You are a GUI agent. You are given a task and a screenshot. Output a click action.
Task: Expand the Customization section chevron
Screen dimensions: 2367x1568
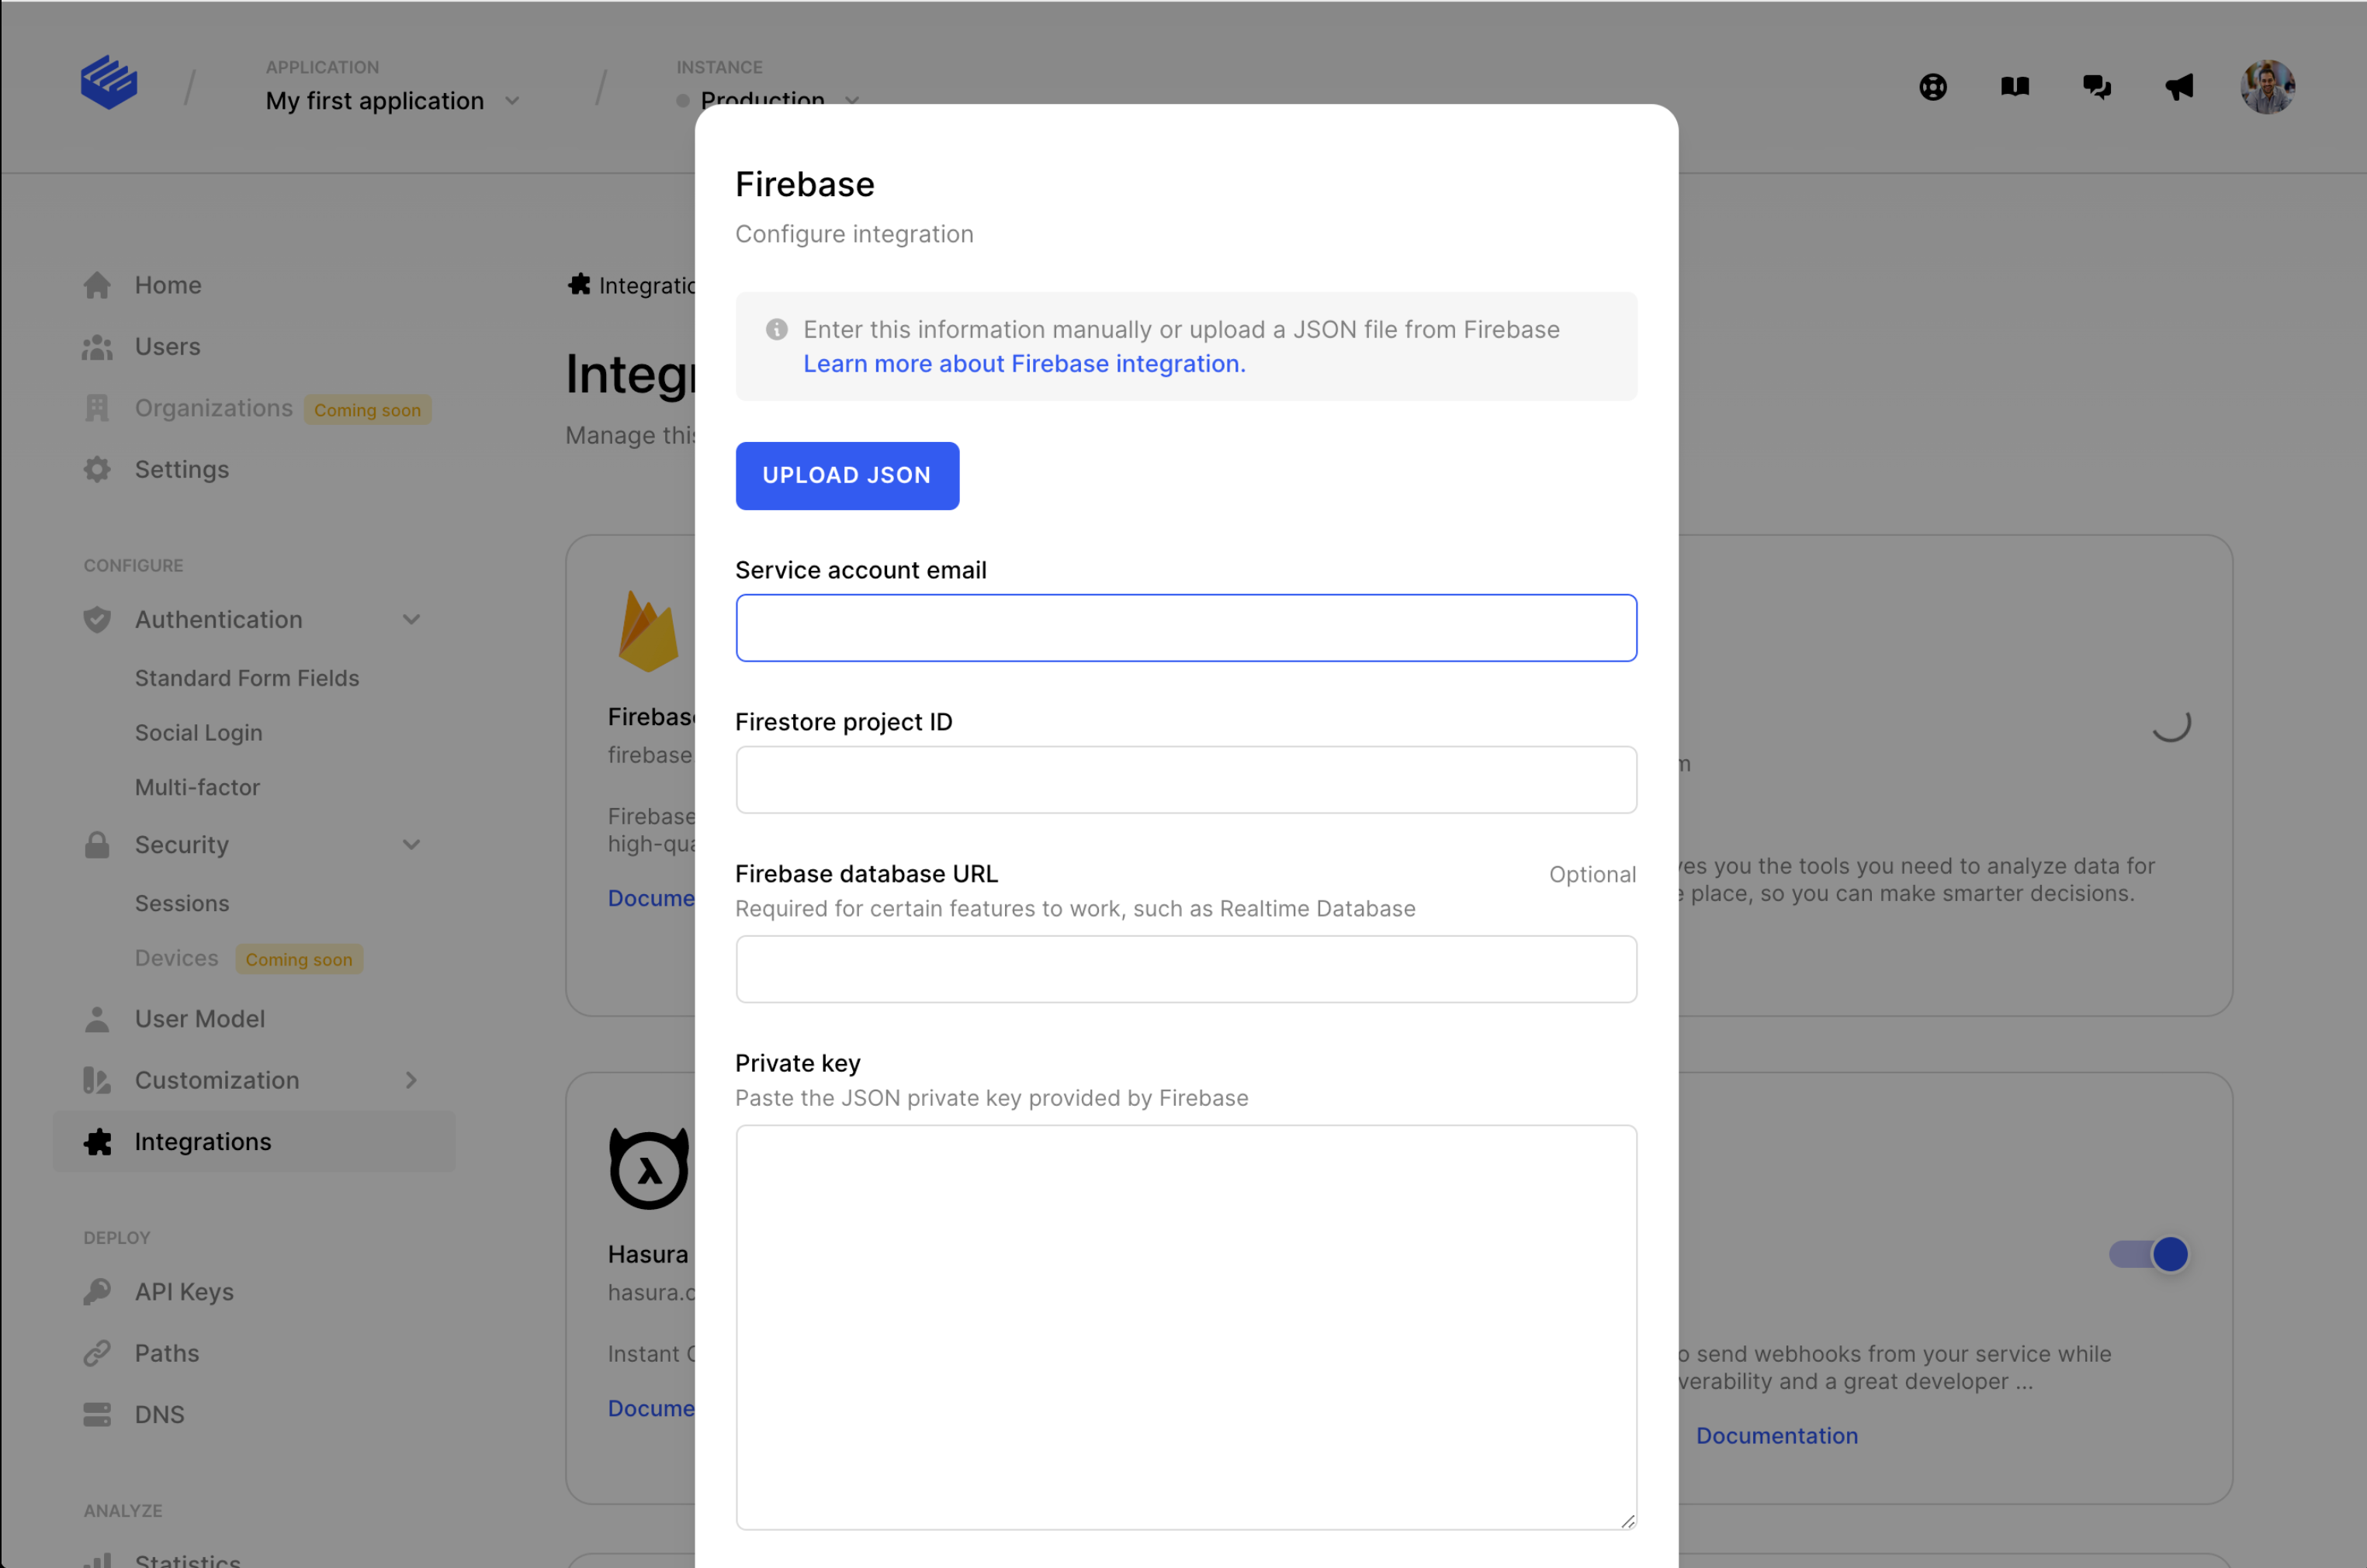point(411,1080)
